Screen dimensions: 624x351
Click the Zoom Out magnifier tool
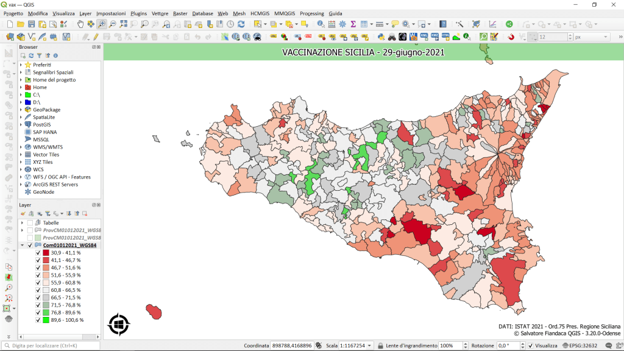112,24
